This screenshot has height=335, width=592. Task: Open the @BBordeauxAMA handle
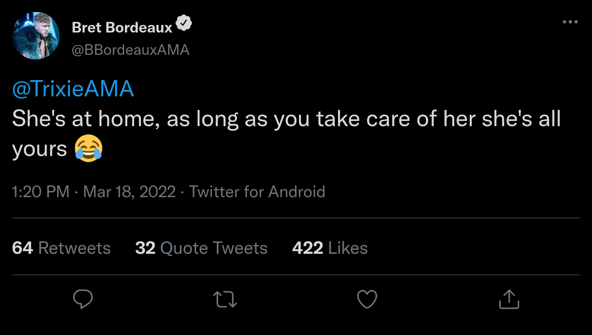[x=131, y=50]
